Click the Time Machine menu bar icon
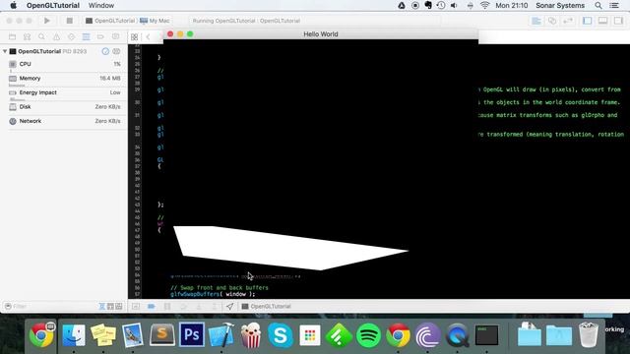This screenshot has width=630, height=354. [441, 6]
